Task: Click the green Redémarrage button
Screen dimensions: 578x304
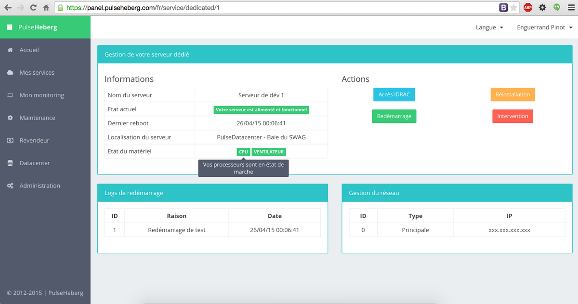Action: click(394, 116)
